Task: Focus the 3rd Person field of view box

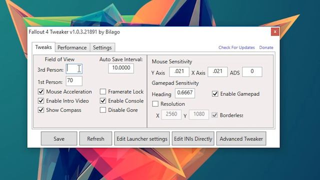Action: [74, 69]
